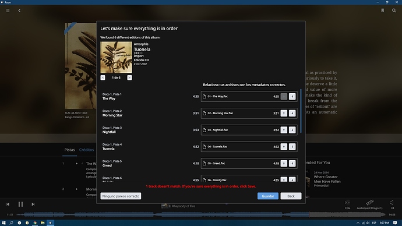Click the dialog's track list scrollbar
This screenshot has height=226, width=402.
301,111
